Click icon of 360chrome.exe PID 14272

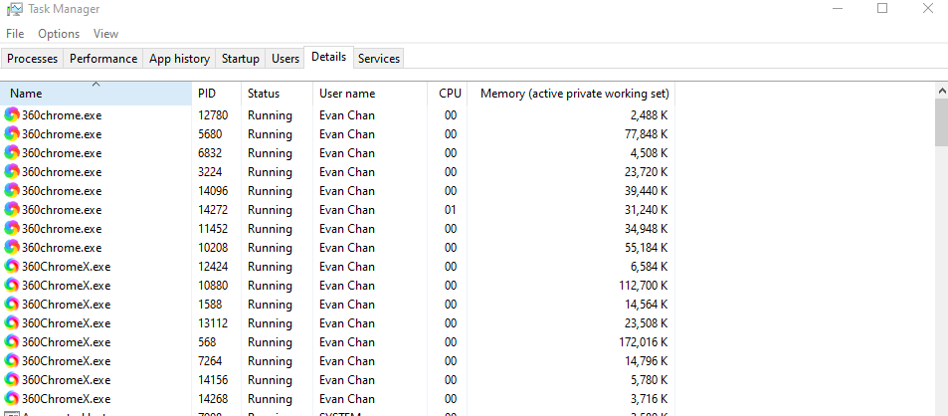(x=12, y=210)
